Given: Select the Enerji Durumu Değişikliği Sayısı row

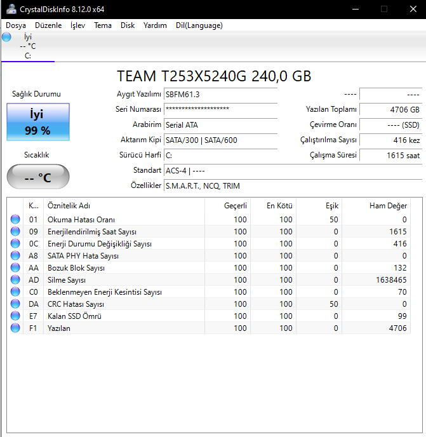Looking at the screenshot, I should 209,243.
